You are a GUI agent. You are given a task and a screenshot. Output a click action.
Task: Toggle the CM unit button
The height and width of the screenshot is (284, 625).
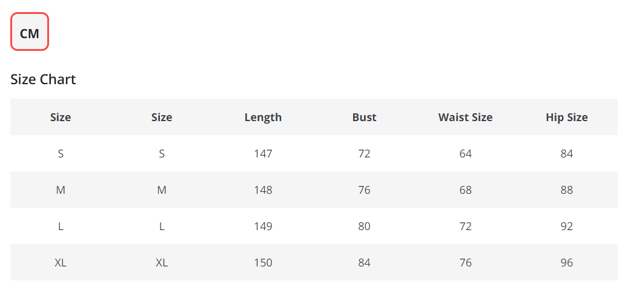click(30, 31)
